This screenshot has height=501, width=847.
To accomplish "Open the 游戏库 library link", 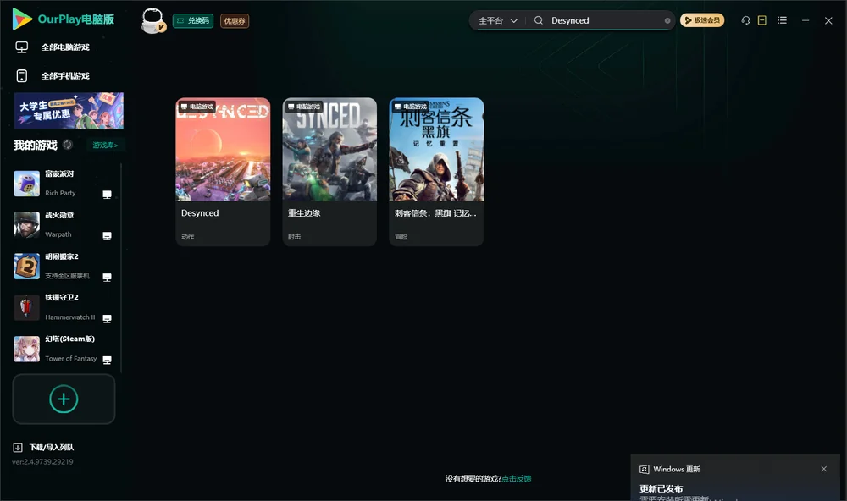I will point(105,146).
